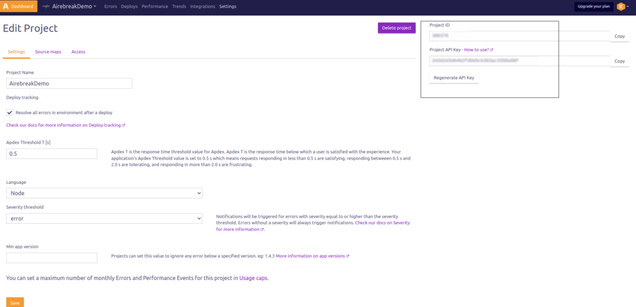Switch to the Settings tab
The image size is (636, 307).
(16, 52)
